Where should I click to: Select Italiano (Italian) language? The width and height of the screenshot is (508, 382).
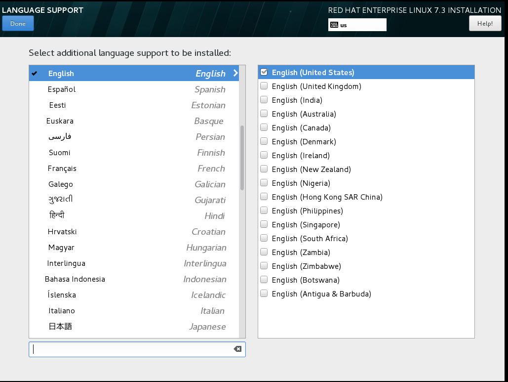pos(134,311)
